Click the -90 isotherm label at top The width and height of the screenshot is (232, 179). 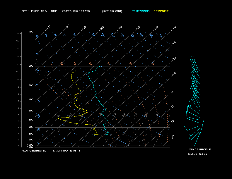(x=84, y=28)
